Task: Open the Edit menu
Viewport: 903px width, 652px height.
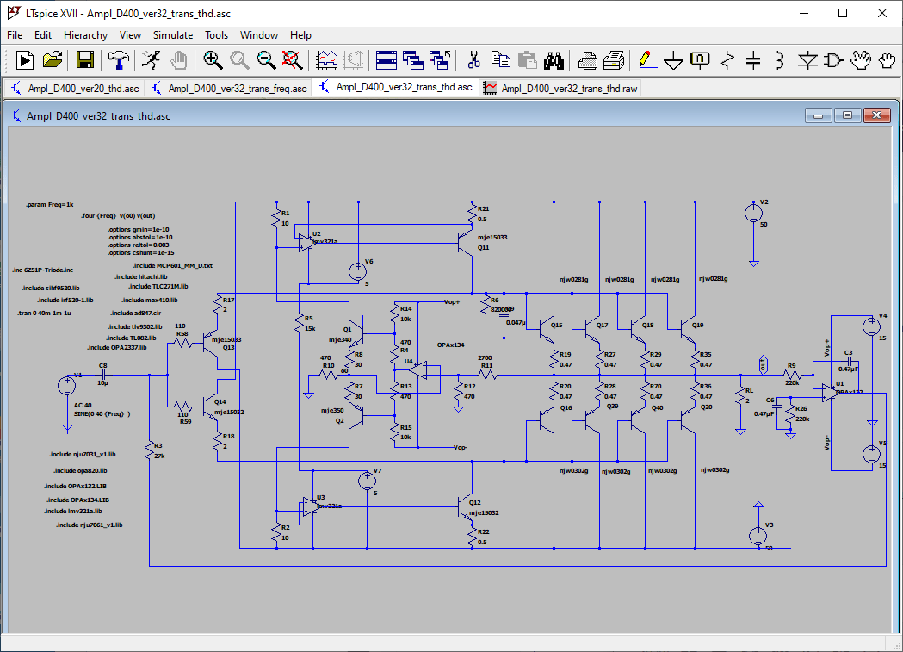Action: coord(43,35)
